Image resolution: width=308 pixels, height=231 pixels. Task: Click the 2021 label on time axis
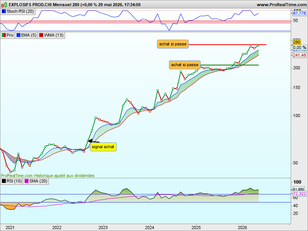tap(10, 228)
